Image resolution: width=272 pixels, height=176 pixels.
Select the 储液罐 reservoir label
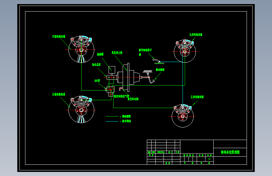coord(100,54)
